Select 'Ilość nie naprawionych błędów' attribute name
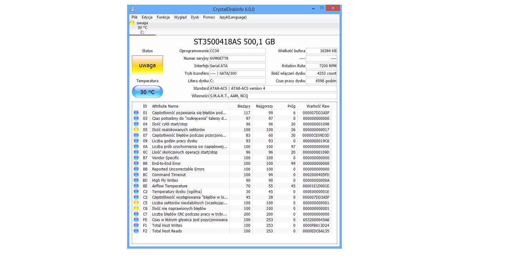 click(179, 209)
